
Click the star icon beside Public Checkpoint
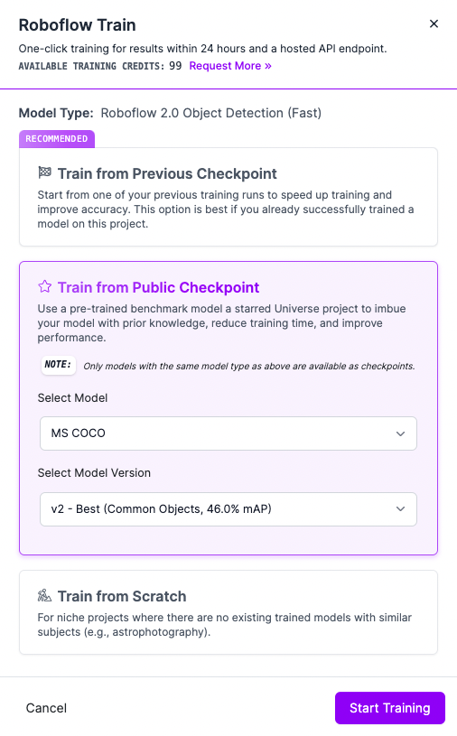point(44,286)
